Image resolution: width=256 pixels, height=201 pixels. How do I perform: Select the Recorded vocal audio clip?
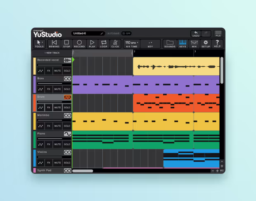click(x=176, y=66)
